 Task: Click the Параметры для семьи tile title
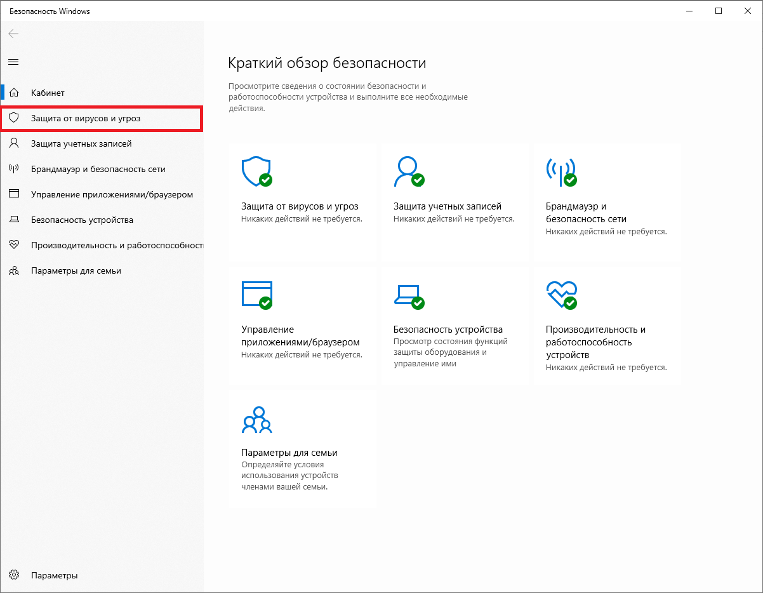289,453
